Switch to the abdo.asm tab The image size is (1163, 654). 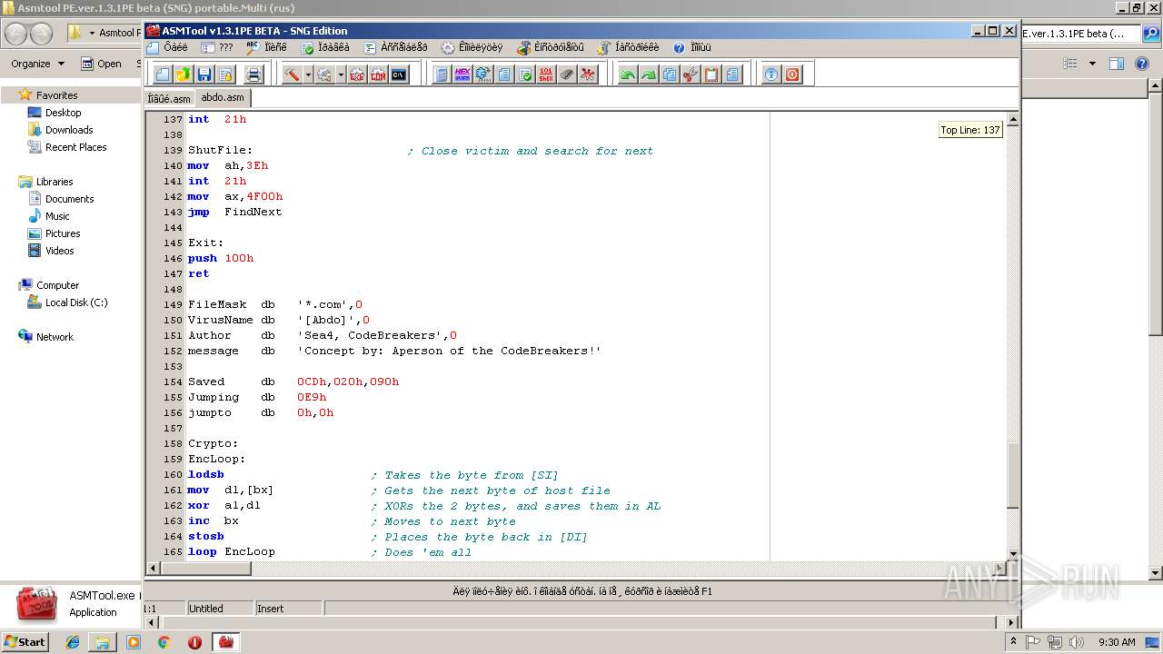(223, 97)
